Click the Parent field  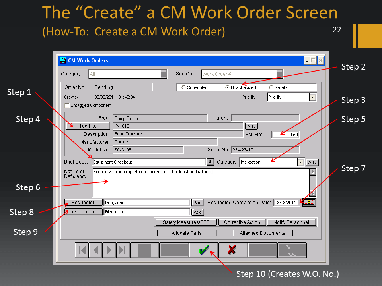coord(265,118)
